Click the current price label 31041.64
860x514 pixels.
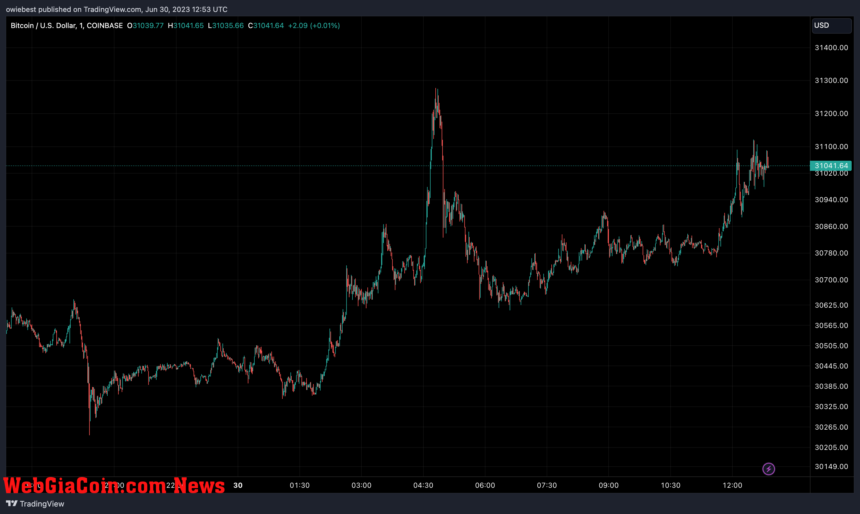pyautogui.click(x=830, y=165)
